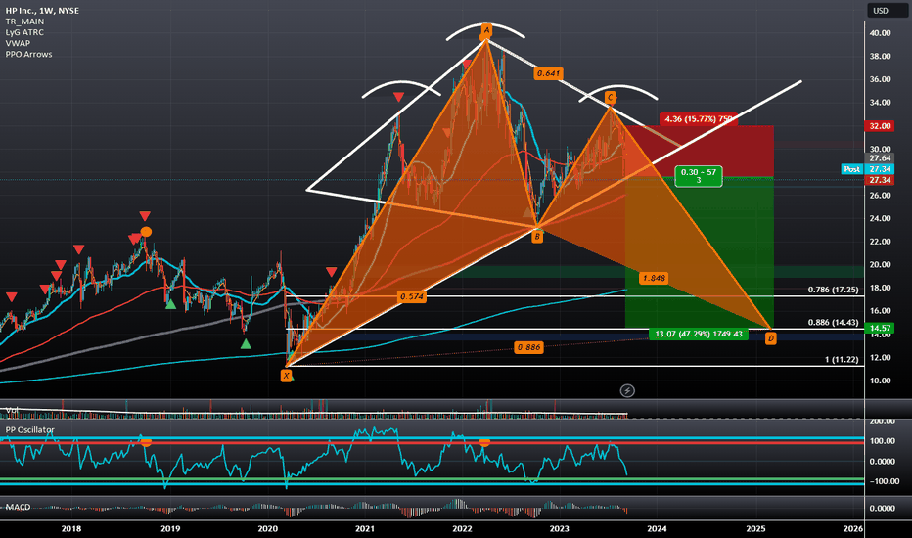
Task: Click the 2026 time axis label
Action: coord(853,528)
